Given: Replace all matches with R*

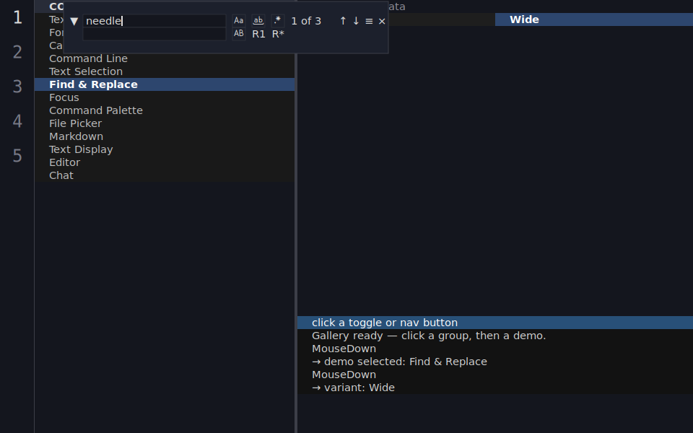Looking at the screenshot, I should 278,34.
